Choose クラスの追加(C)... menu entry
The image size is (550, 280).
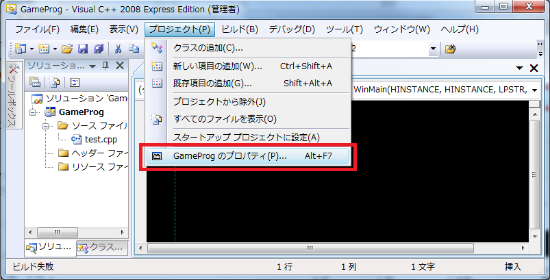pyautogui.click(x=248, y=48)
